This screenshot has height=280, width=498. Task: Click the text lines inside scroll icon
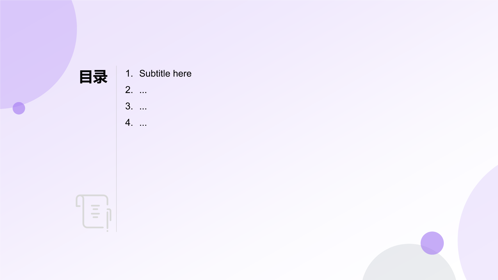(95, 211)
